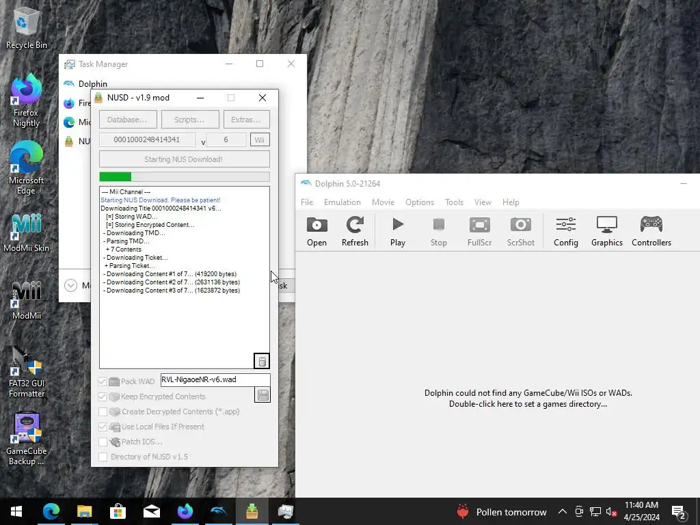Launch Firefox Nightly from the desktop
The width and height of the screenshot is (700, 525).
pos(26,100)
